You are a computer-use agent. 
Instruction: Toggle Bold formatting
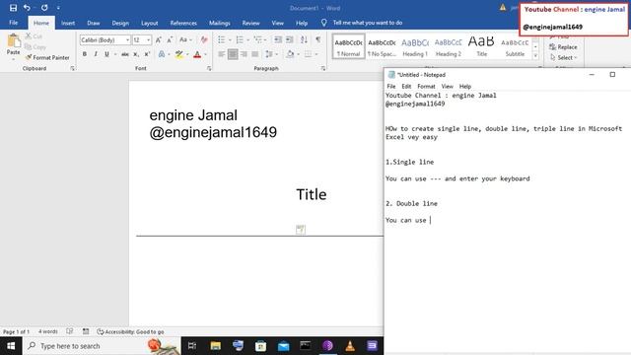[85, 54]
